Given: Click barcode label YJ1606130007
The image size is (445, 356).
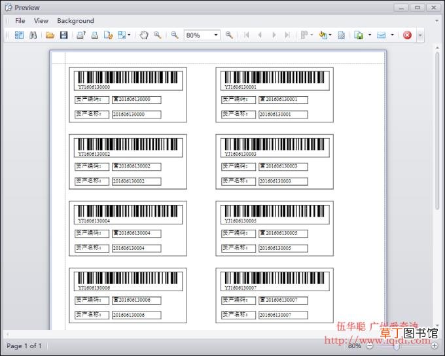Looking at the screenshot, I should click(x=240, y=287).
